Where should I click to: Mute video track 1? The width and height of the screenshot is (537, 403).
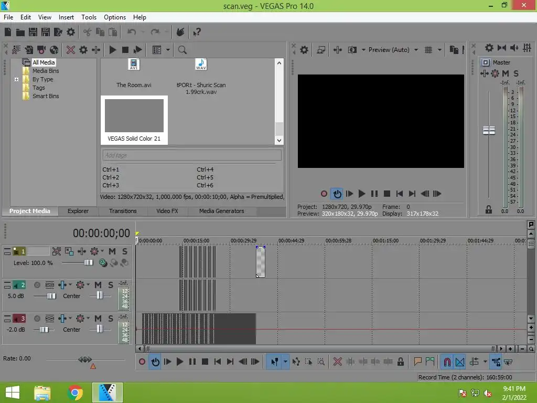(x=112, y=251)
